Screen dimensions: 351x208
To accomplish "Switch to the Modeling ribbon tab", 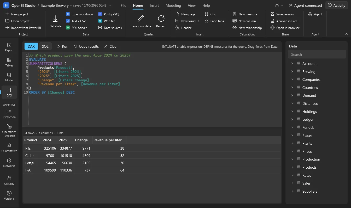I will pos(173,5).
